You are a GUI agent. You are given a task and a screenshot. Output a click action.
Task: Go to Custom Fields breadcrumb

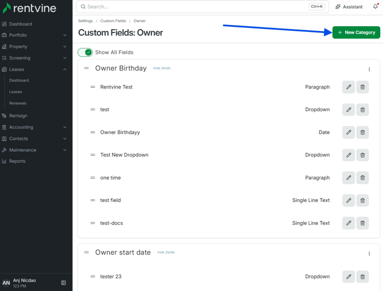[x=113, y=21]
